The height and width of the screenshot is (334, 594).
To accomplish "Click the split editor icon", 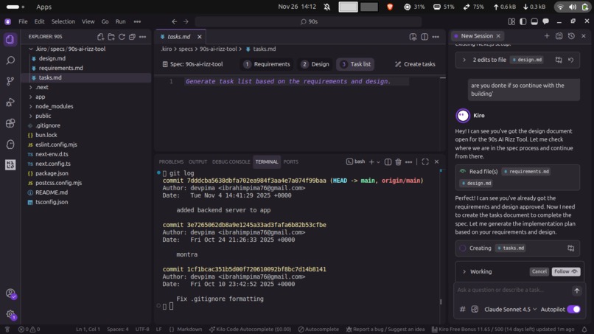I will (x=424, y=37).
